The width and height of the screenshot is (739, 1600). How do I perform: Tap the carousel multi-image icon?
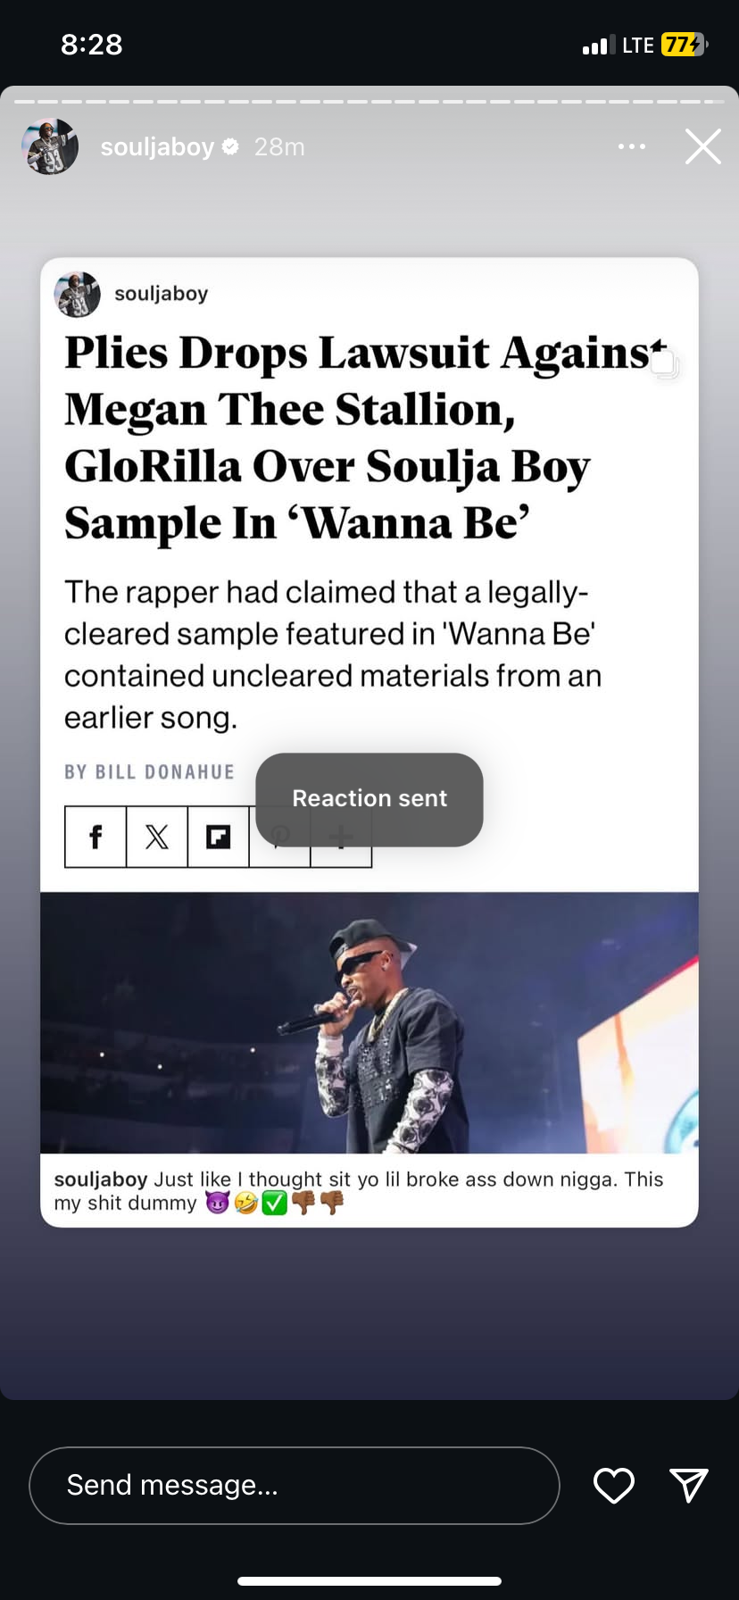tap(664, 363)
